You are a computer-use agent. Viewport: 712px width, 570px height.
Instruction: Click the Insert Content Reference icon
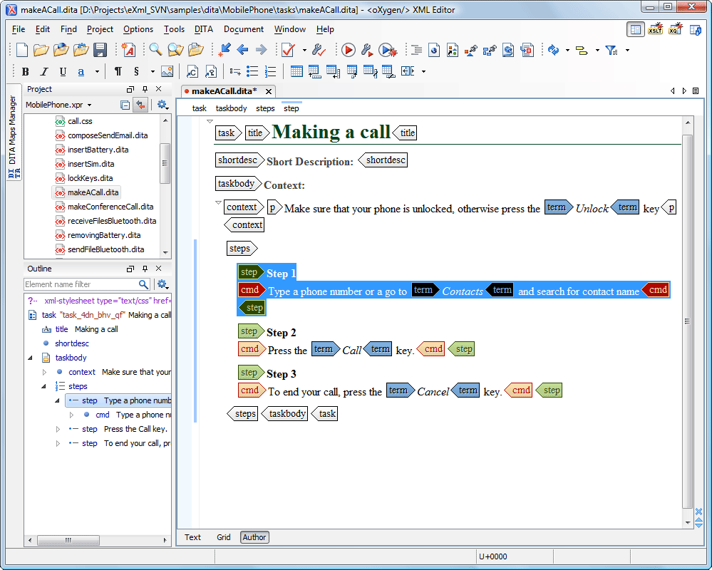pos(192,71)
